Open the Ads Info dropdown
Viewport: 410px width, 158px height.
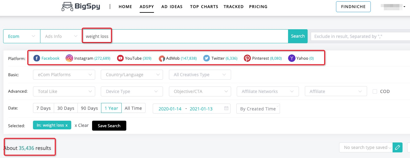pyautogui.click(x=61, y=36)
